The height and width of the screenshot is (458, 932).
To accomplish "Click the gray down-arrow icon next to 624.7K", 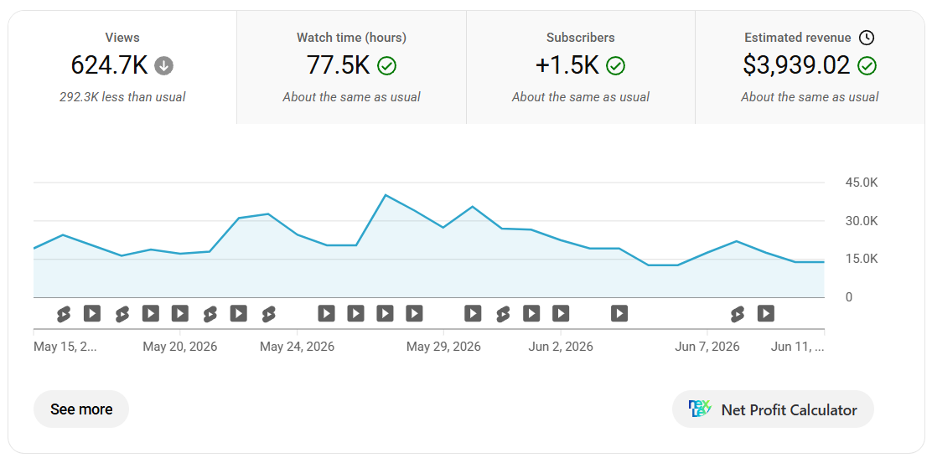I will 164,65.
